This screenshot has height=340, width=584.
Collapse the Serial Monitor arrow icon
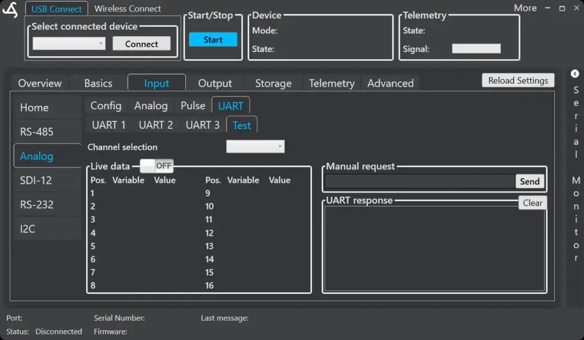tap(575, 73)
